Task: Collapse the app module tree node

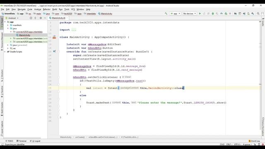Action: point(5,22)
